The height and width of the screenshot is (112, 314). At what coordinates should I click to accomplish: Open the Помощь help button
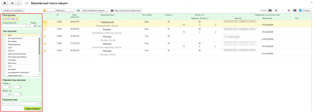pos(305,10)
